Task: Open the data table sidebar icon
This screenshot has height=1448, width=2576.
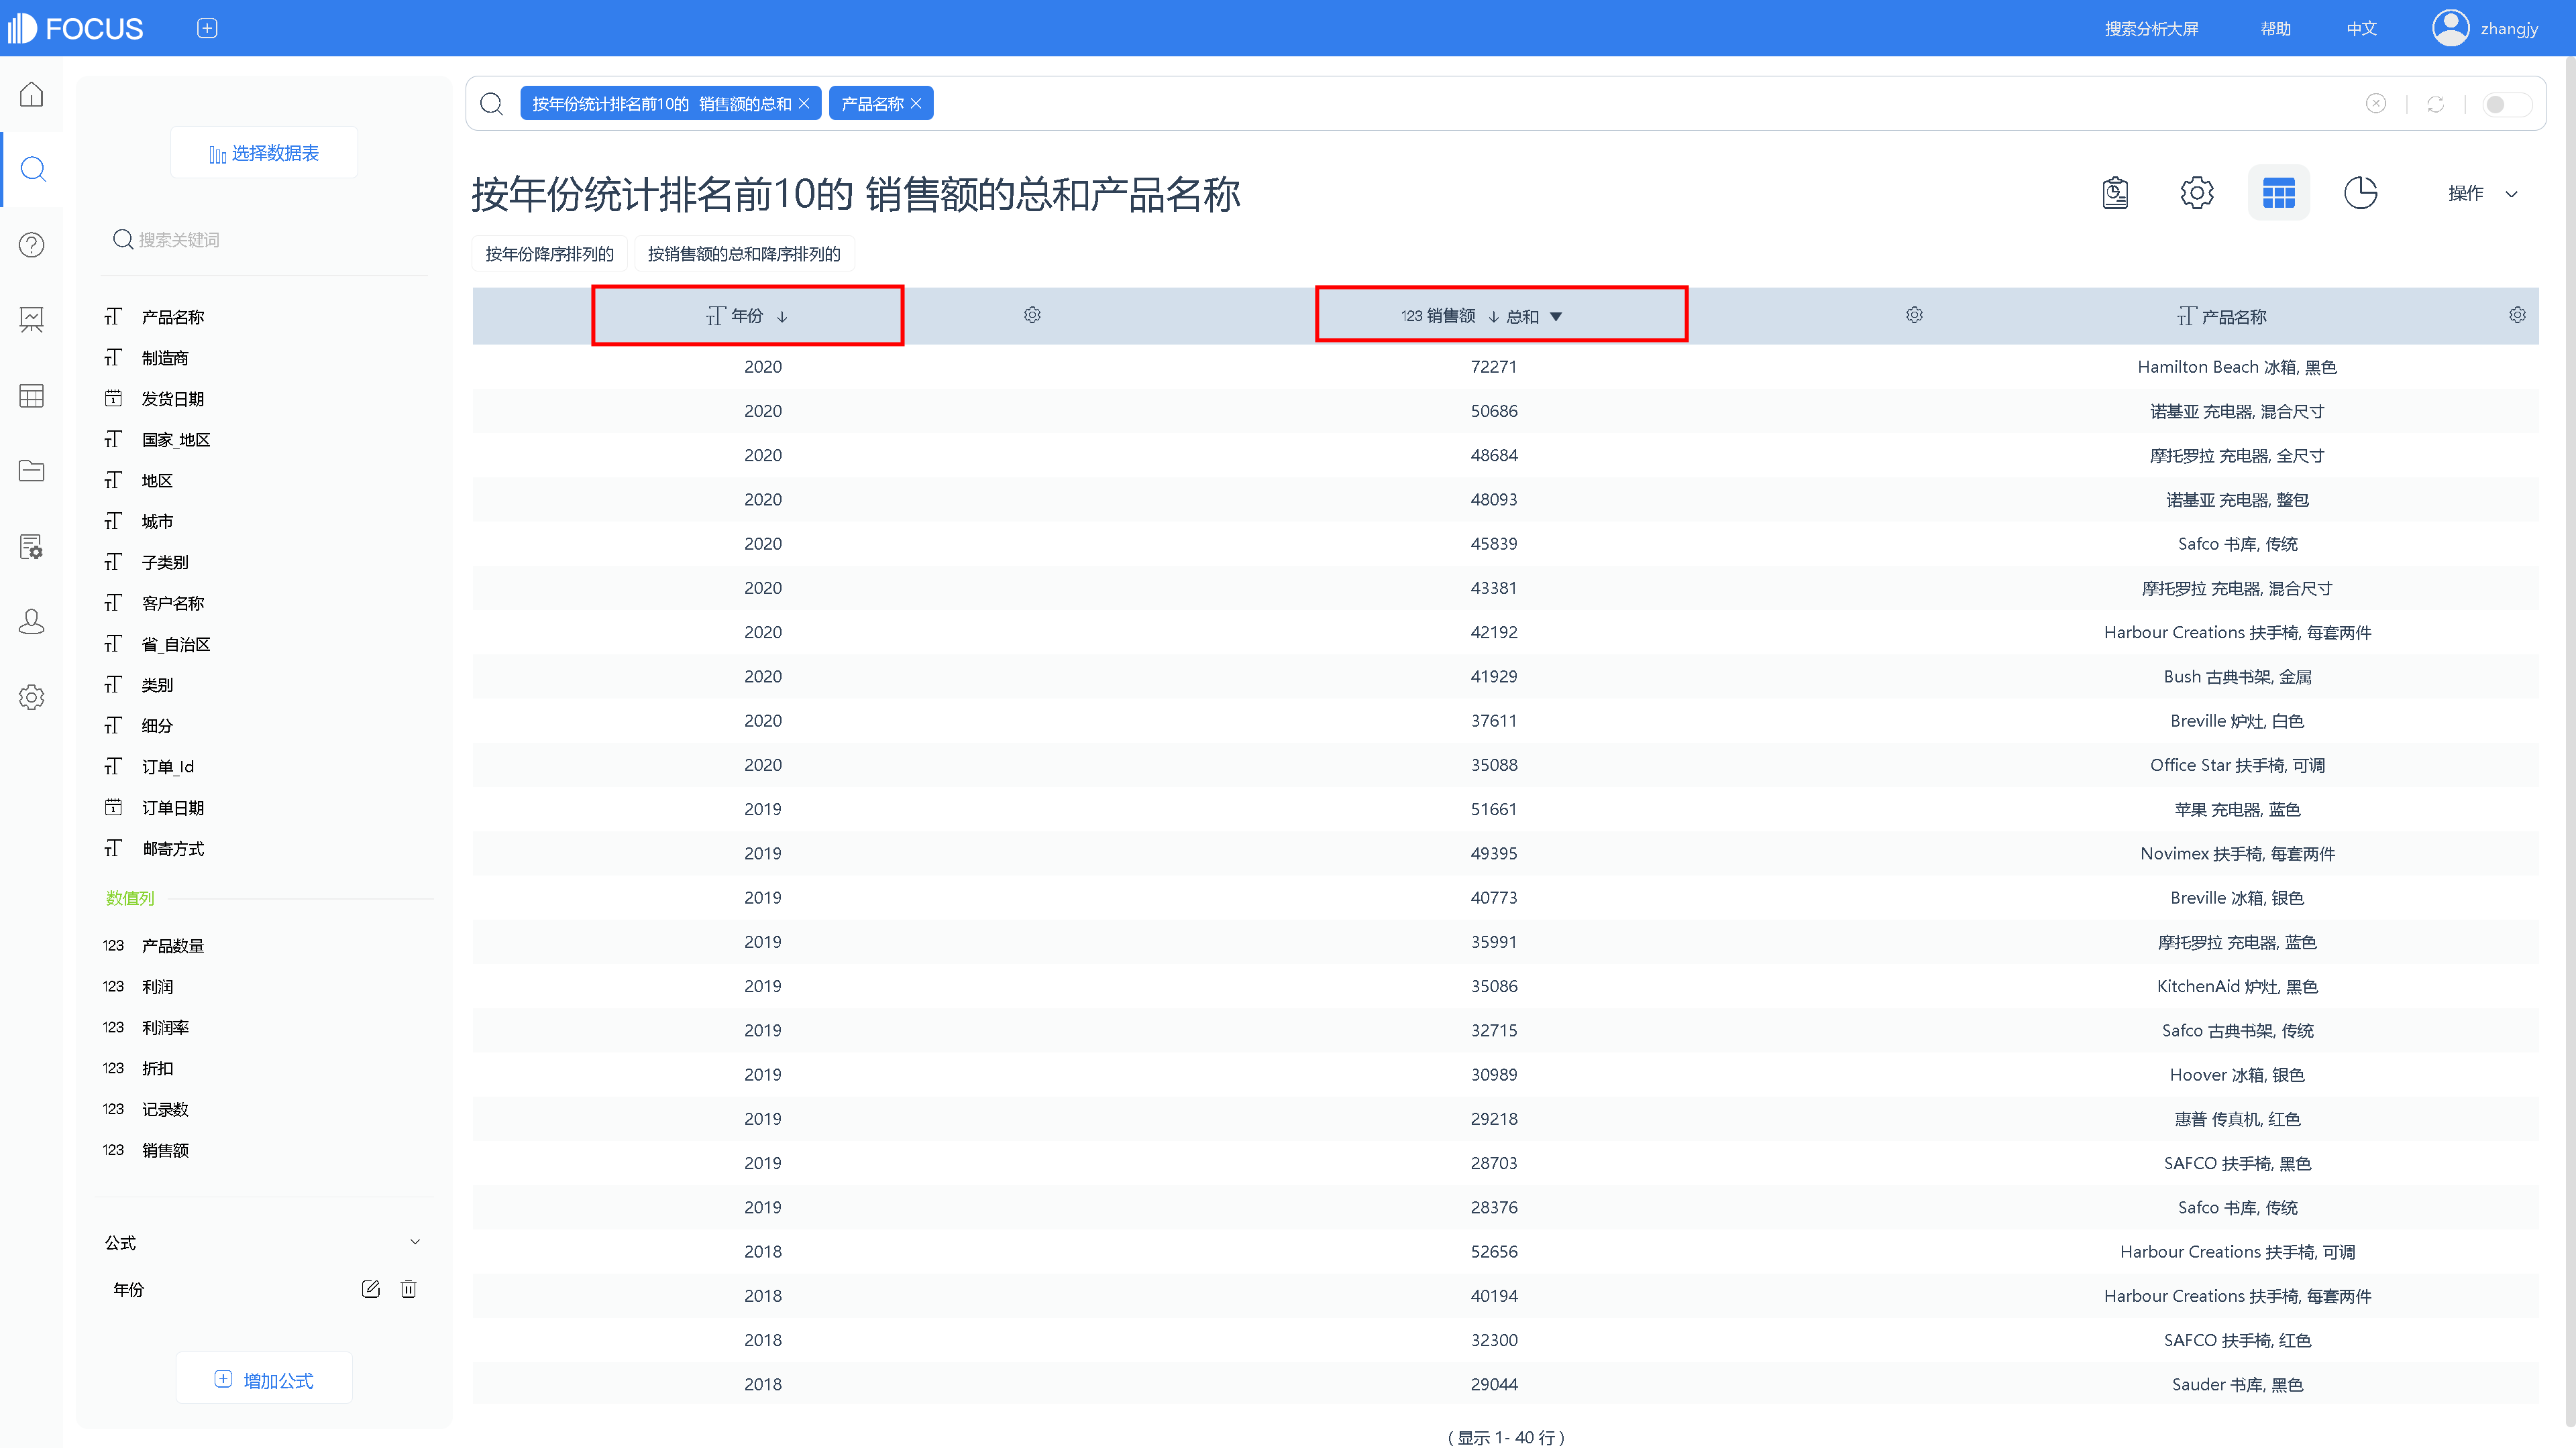Action: click(x=32, y=396)
